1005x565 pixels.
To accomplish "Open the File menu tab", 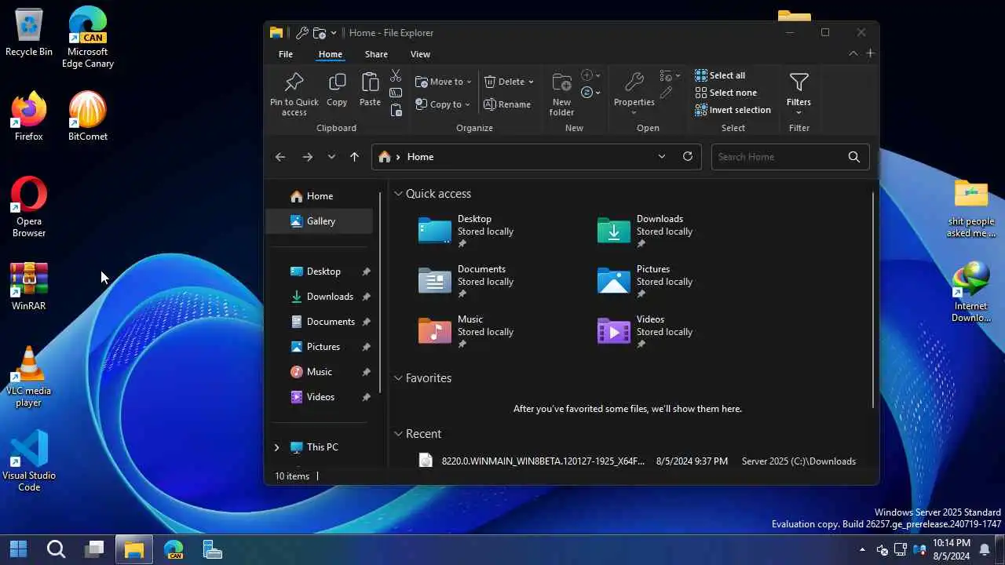I will coord(286,54).
